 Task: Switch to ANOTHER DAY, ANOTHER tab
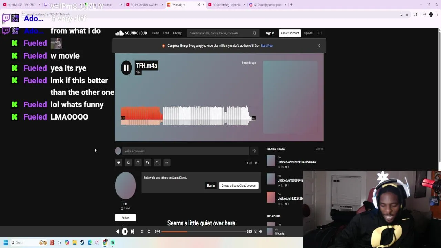pos(145,5)
